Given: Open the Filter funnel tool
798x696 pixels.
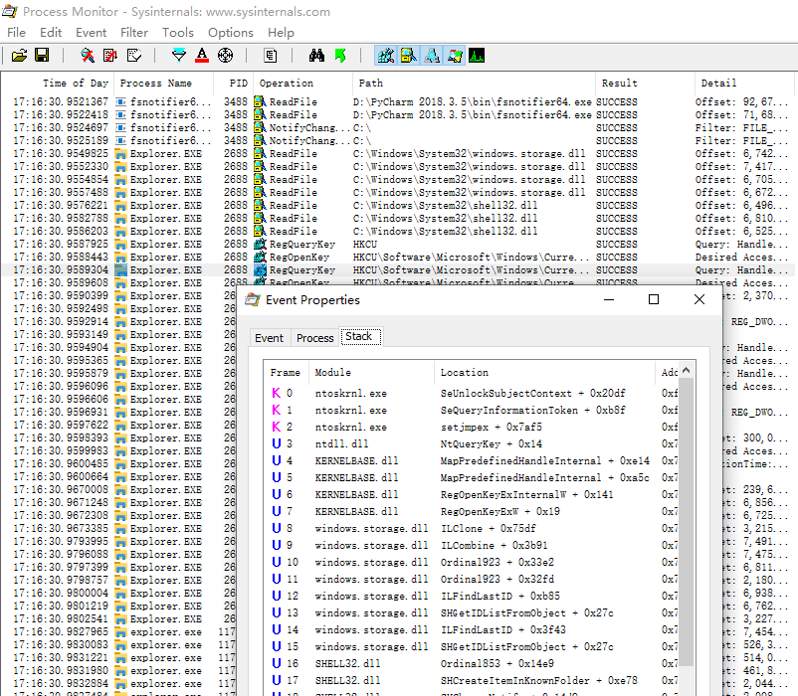Looking at the screenshot, I should (179, 56).
